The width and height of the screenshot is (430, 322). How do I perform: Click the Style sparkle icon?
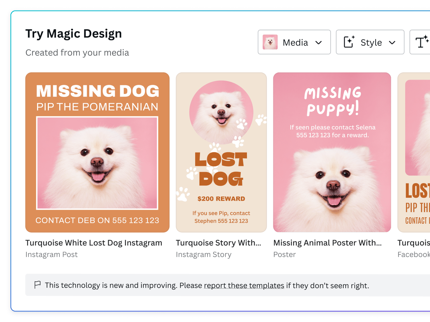pyautogui.click(x=349, y=42)
